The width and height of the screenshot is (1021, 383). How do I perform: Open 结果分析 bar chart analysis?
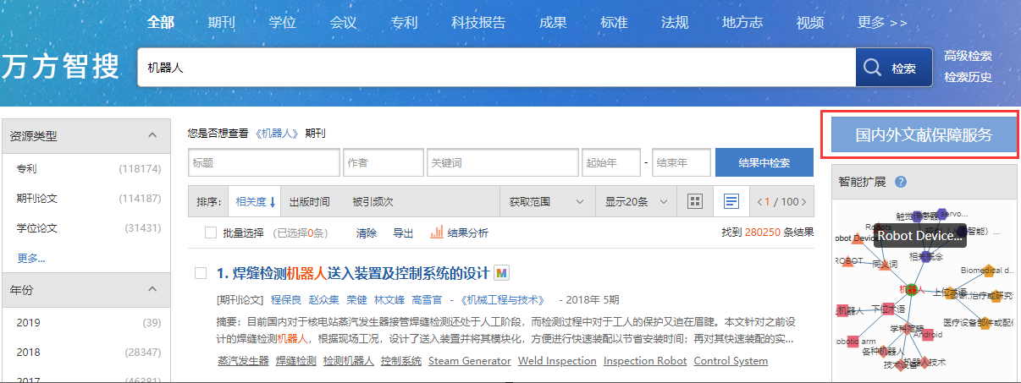pos(459,233)
